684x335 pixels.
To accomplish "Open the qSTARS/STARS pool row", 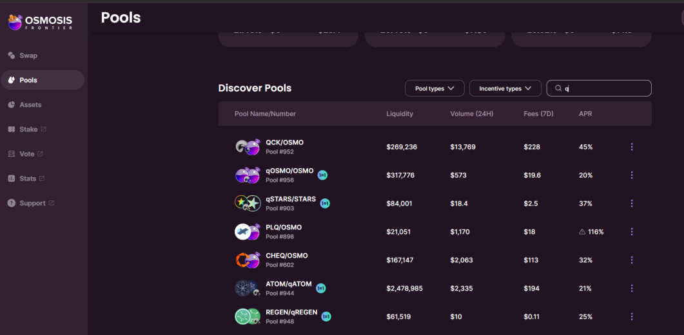I will click(x=435, y=204).
